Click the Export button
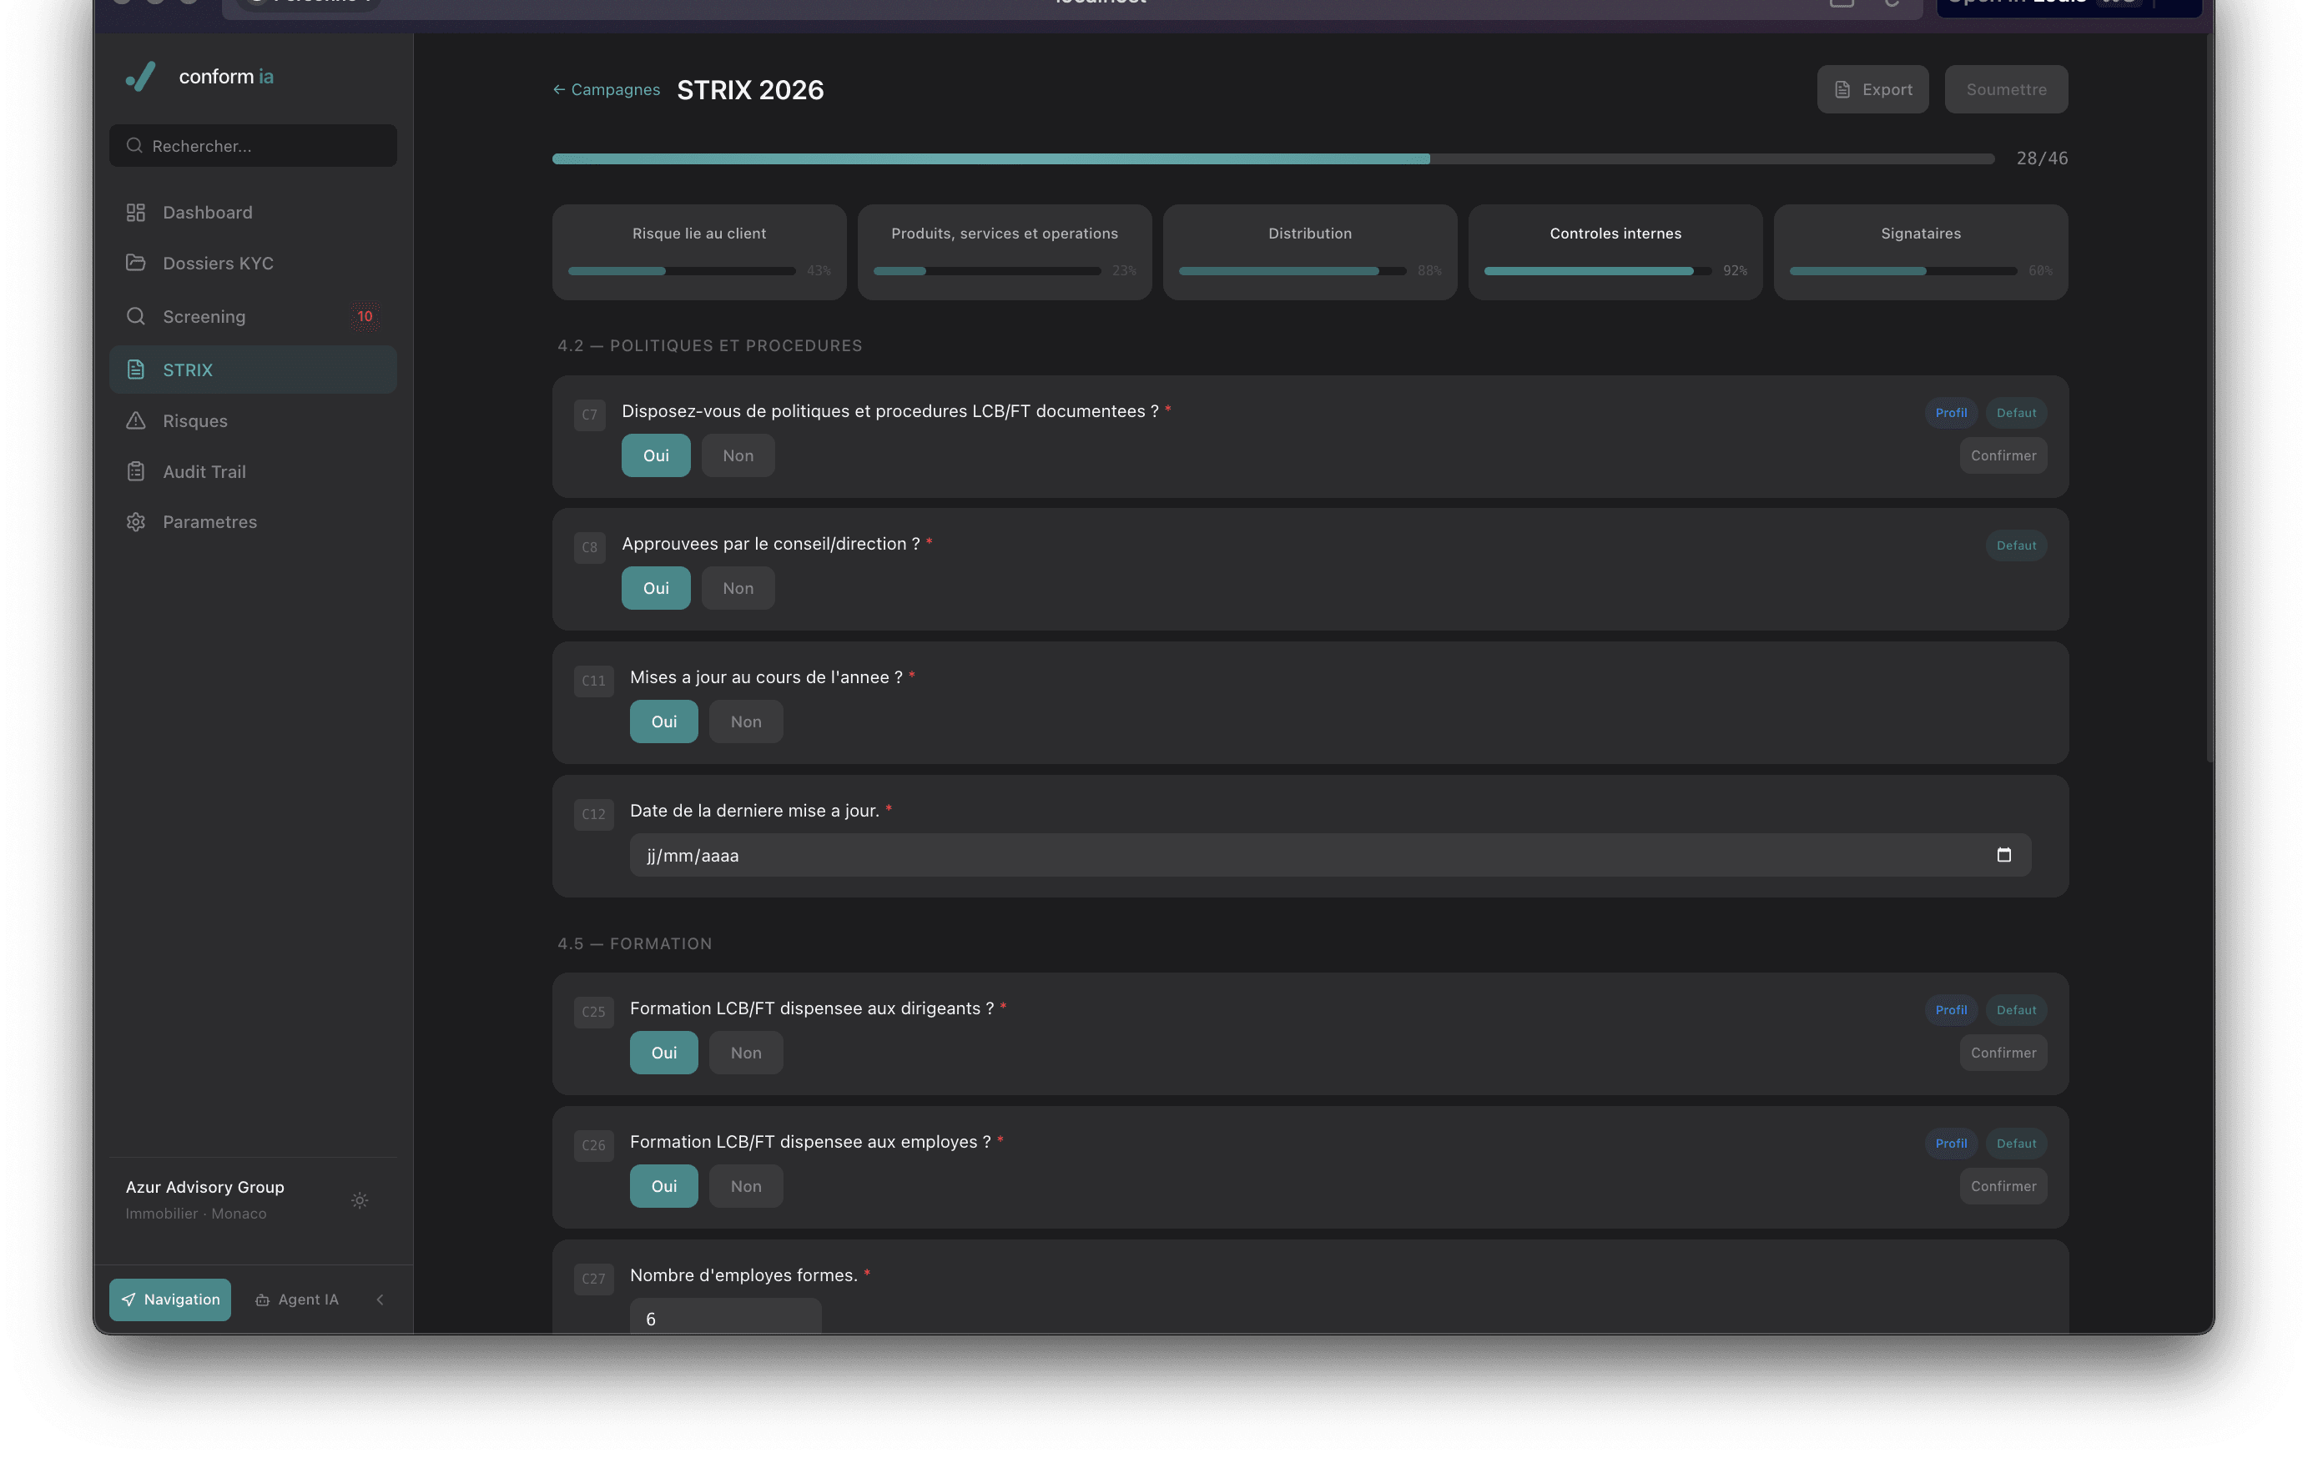The height and width of the screenshot is (1458, 2308). click(x=1872, y=89)
